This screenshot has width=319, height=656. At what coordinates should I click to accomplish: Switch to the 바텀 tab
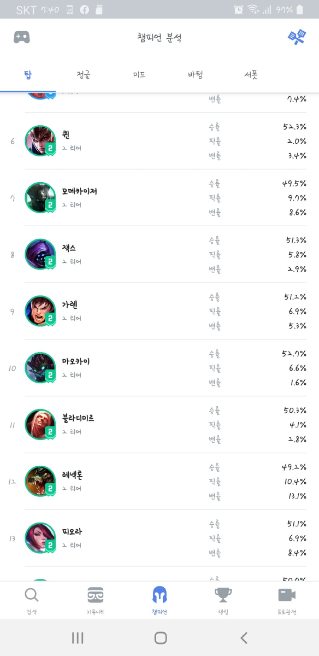[195, 75]
